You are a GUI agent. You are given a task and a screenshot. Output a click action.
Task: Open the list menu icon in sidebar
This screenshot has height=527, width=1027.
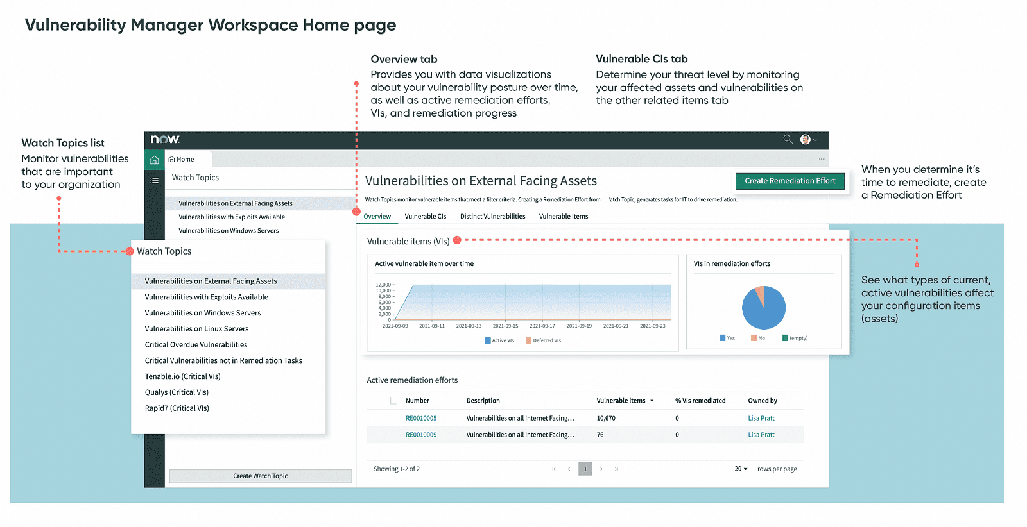[154, 180]
